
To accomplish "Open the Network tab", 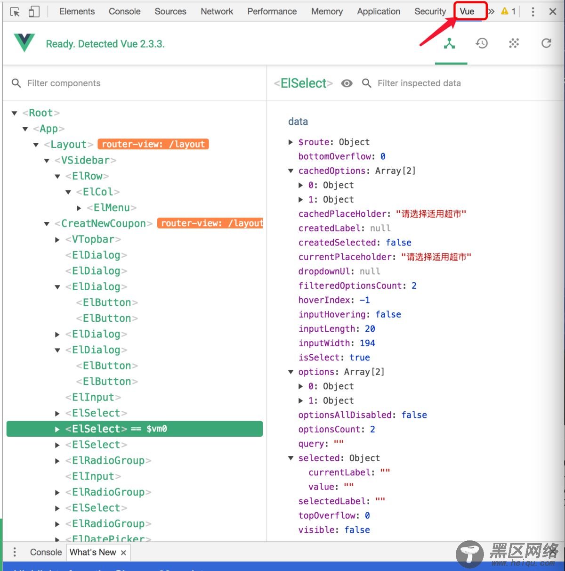I will tap(217, 11).
